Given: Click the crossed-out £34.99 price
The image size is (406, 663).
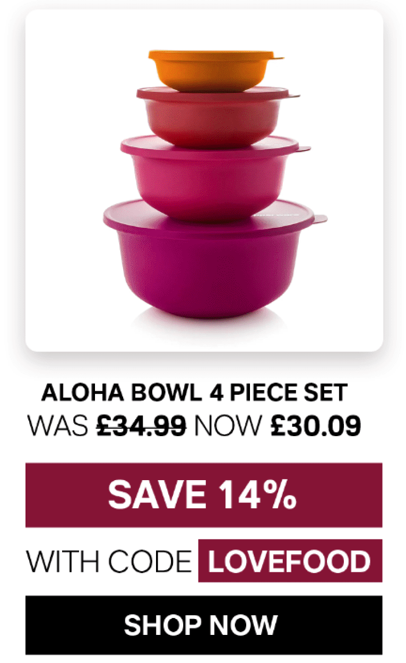Looking at the screenshot, I should pos(141,425).
